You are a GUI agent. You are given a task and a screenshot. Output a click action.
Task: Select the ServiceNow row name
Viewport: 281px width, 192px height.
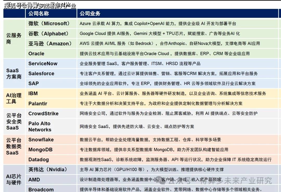43,63
